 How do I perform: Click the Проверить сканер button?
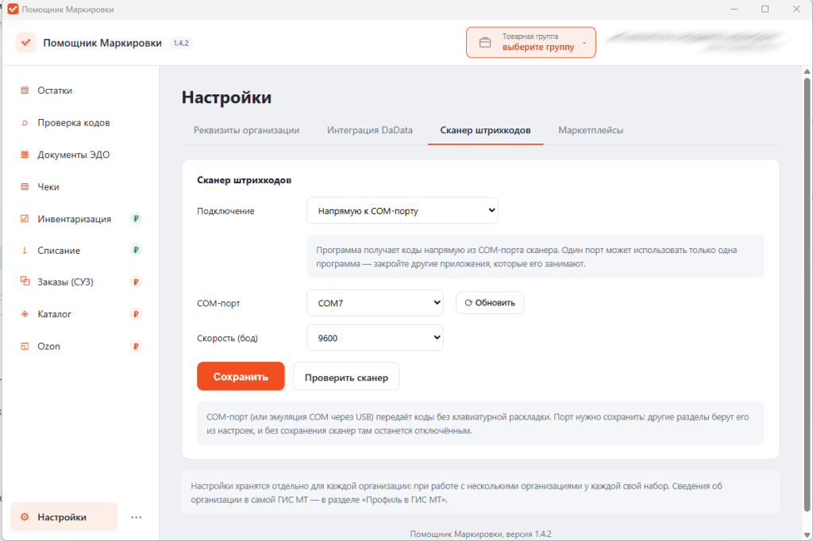[x=346, y=377]
